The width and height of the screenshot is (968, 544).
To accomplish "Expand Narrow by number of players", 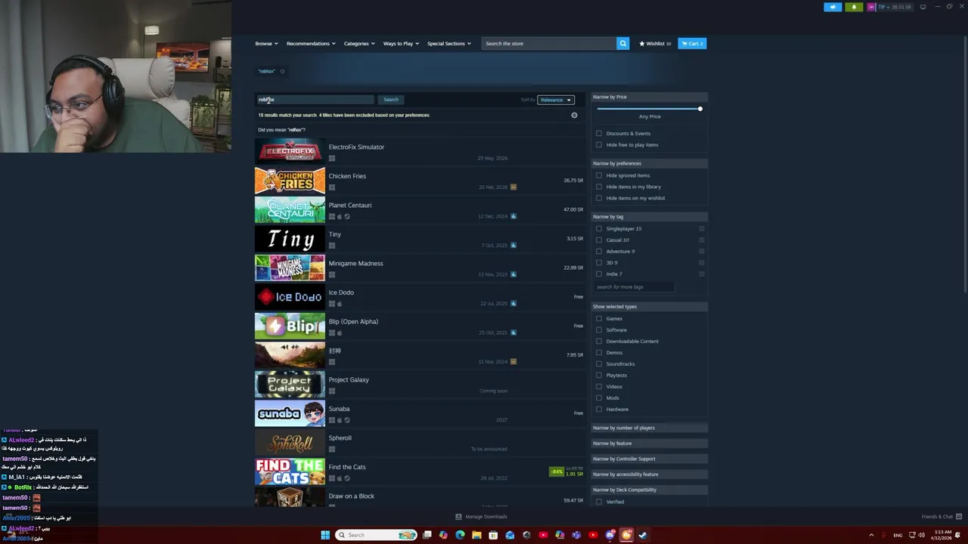I will pyautogui.click(x=649, y=428).
